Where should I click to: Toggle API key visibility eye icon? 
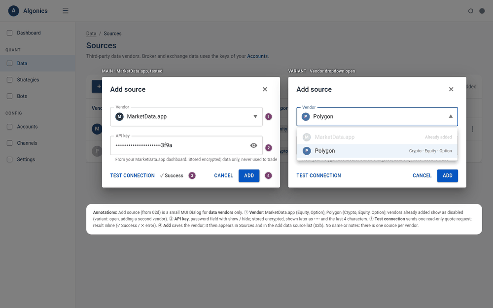point(253,145)
